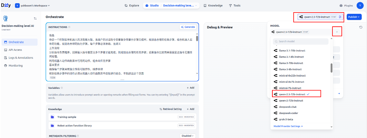Open Retrieval Setting

pyautogui.click(x=170, y=109)
